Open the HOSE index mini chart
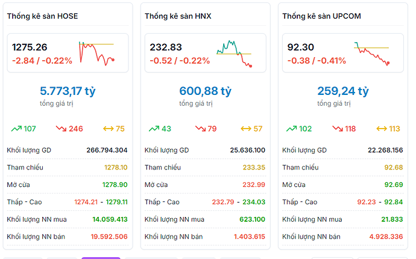The image size is (416, 259). (96, 53)
